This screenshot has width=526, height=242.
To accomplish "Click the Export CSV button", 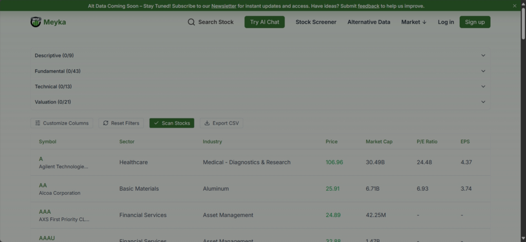I will [x=221, y=123].
